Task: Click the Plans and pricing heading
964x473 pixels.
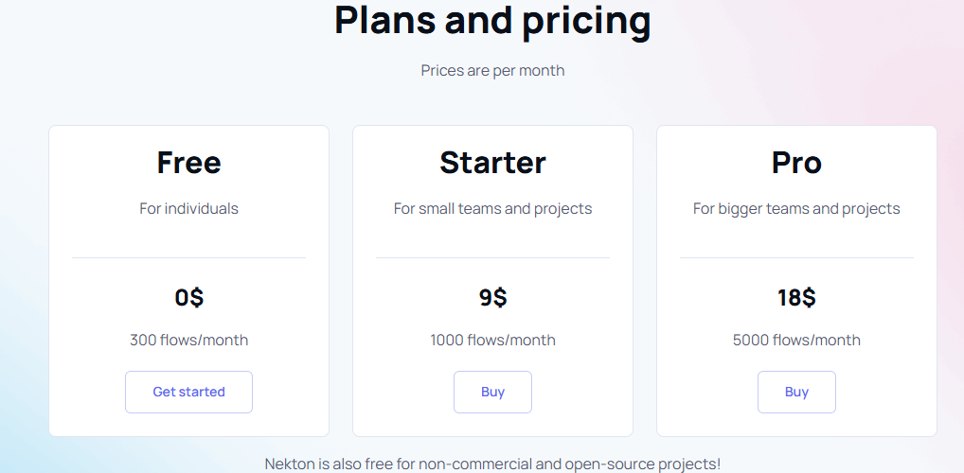Action: point(492,20)
